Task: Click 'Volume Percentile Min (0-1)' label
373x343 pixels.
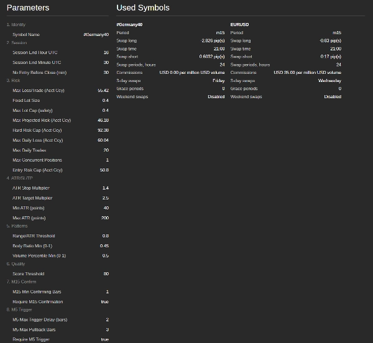Action: tap(39, 256)
